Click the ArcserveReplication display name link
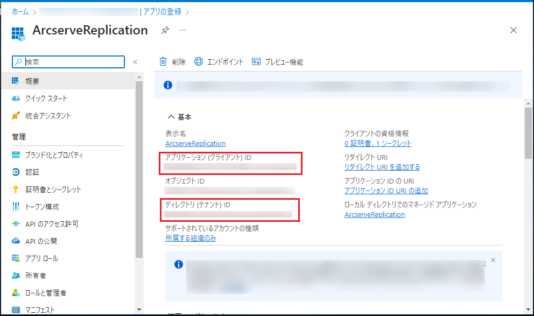This screenshot has width=534, height=316. [x=195, y=144]
